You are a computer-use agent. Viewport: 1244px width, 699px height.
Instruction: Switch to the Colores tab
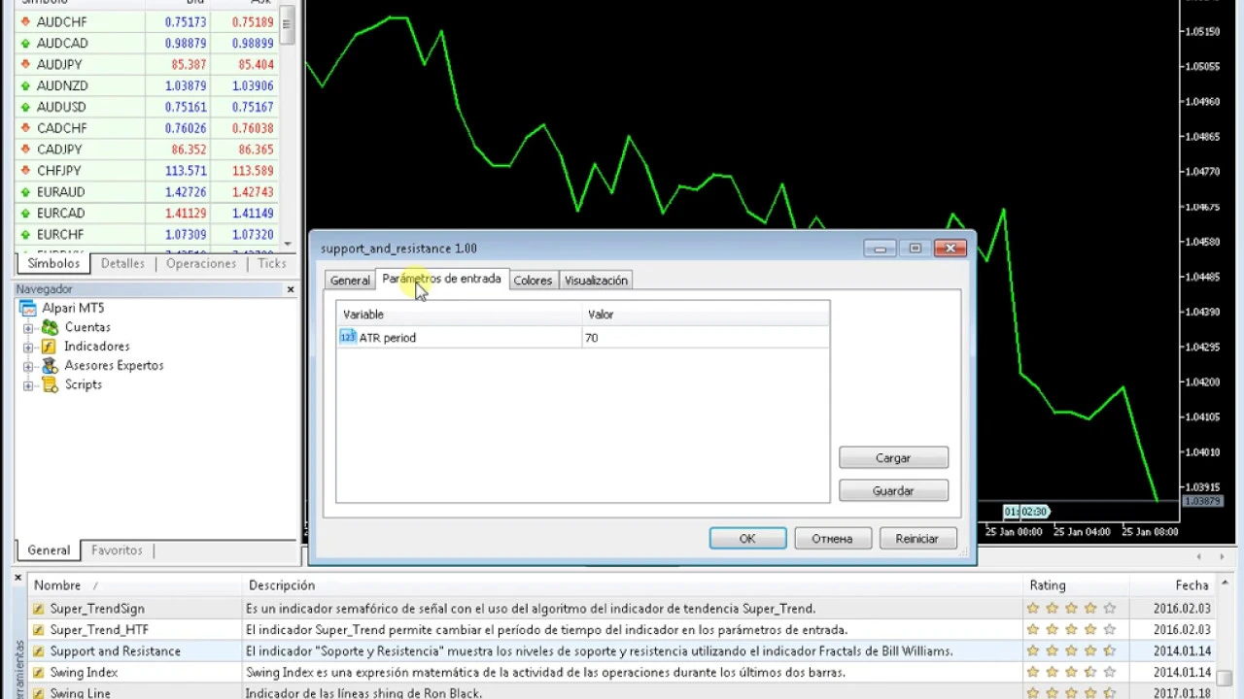click(533, 281)
